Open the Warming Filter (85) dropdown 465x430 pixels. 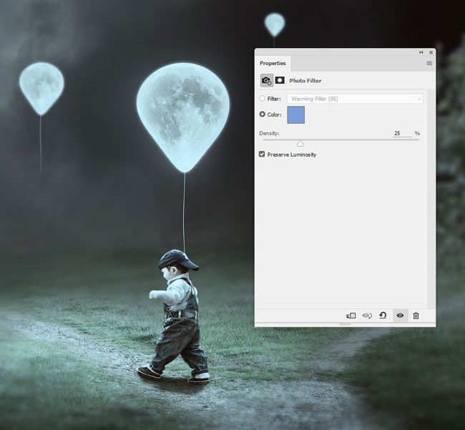[355, 99]
